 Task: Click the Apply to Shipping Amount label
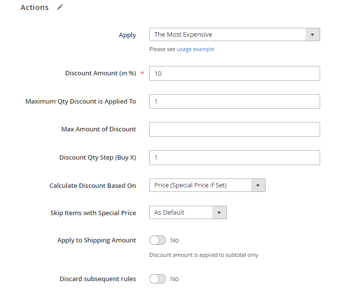[96, 240]
